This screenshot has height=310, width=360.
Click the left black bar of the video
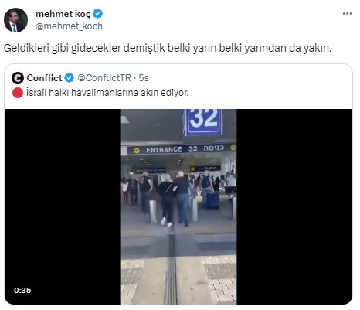click(63, 206)
